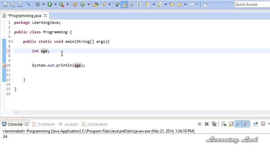Click the Pin Editor icon
Image resolution: width=270 pixels, height=152 pixels.
[205, 5]
